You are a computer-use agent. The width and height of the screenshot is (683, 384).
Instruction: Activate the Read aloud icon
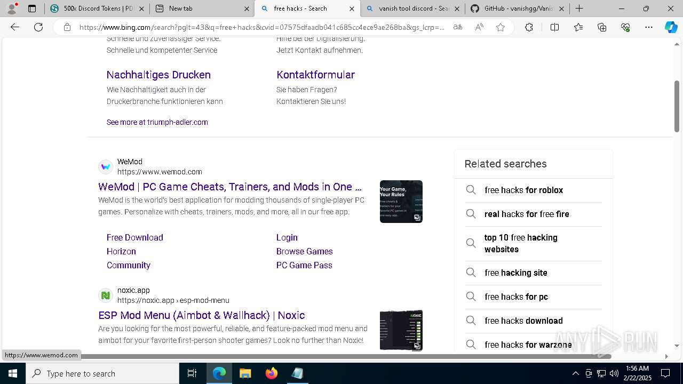pyautogui.click(x=479, y=27)
